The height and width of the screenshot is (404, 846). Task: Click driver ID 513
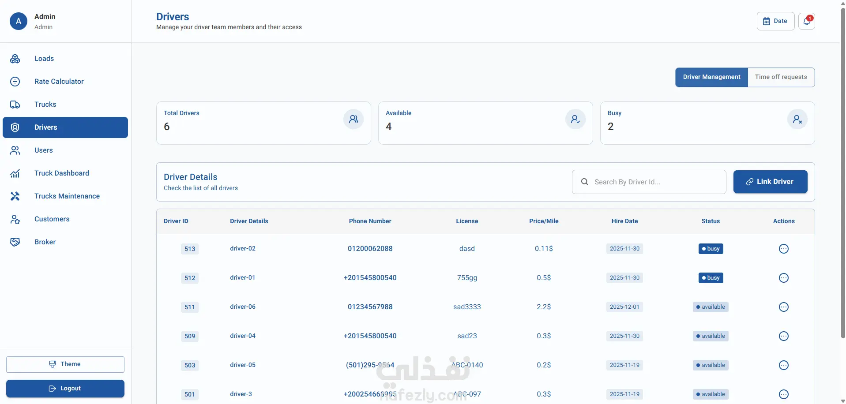pyautogui.click(x=190, y=249)
